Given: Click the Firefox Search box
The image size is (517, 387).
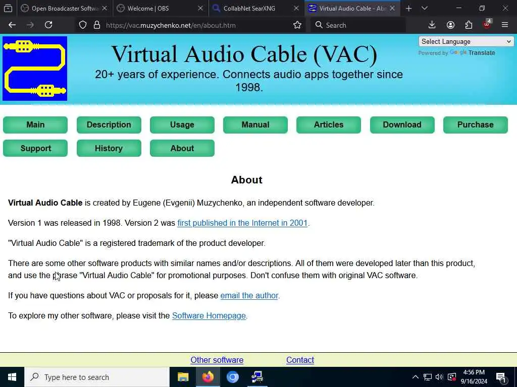Looking at the screenshot, I should pyautogui.click(x=358, y=25).
